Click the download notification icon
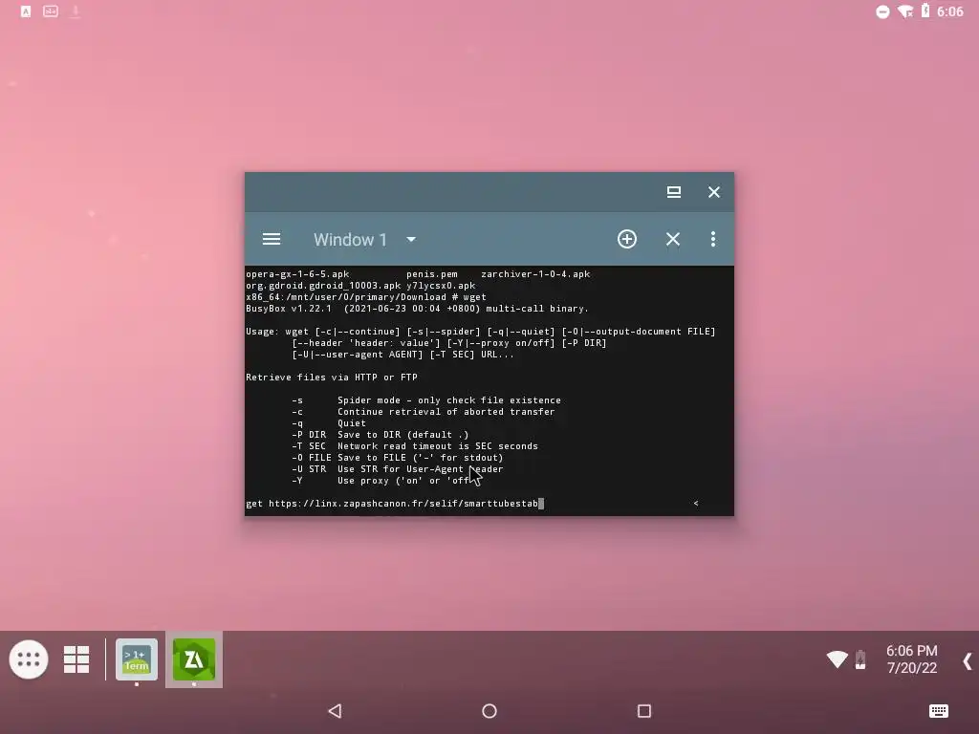This screenshot has height=734, width=979. pos(75,11)
